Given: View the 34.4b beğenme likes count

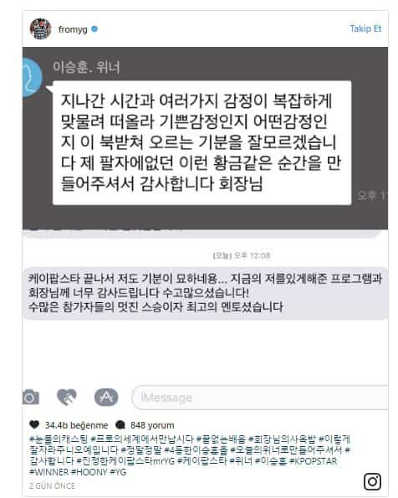Looking at the screenshot, I should coord(76,425).
